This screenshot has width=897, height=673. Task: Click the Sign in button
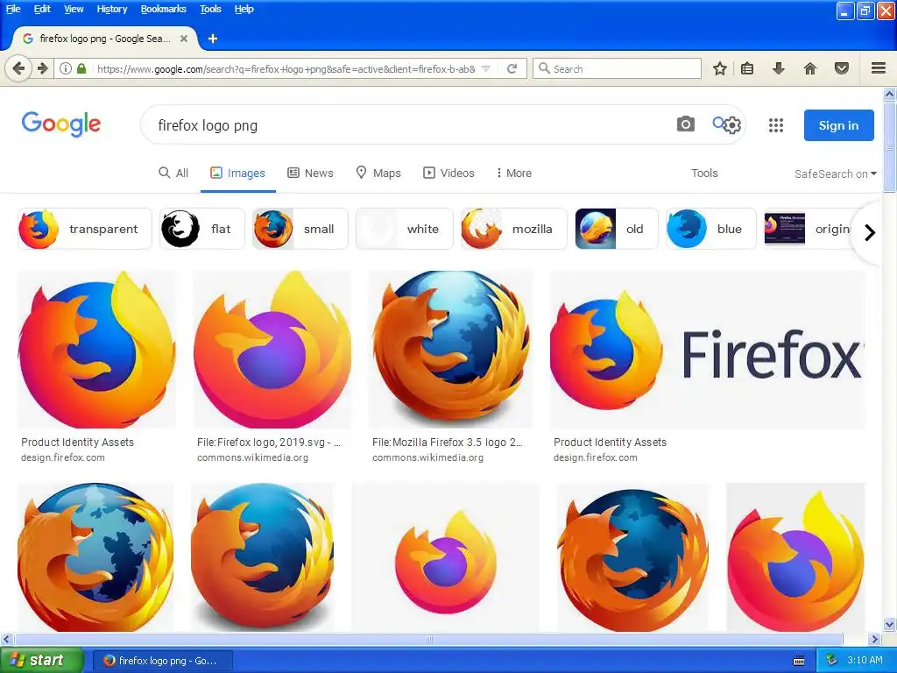point(838,125)
